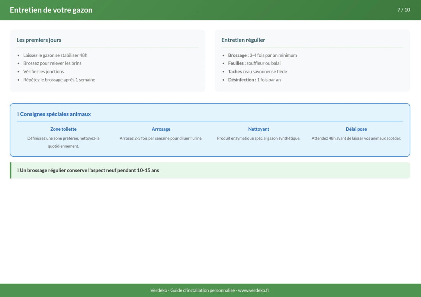Click Laissez le gazon se stabiliser 48h

click(x=55, y=55)
